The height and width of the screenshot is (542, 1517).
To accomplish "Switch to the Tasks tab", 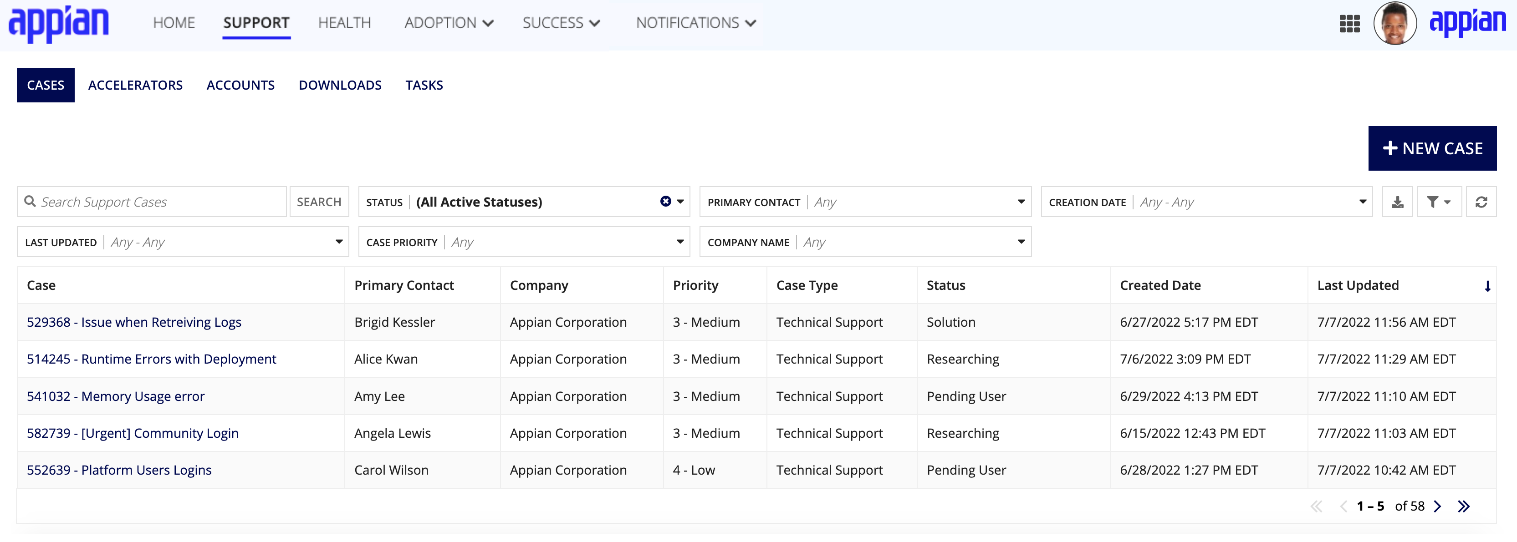I will coord(424,86).
